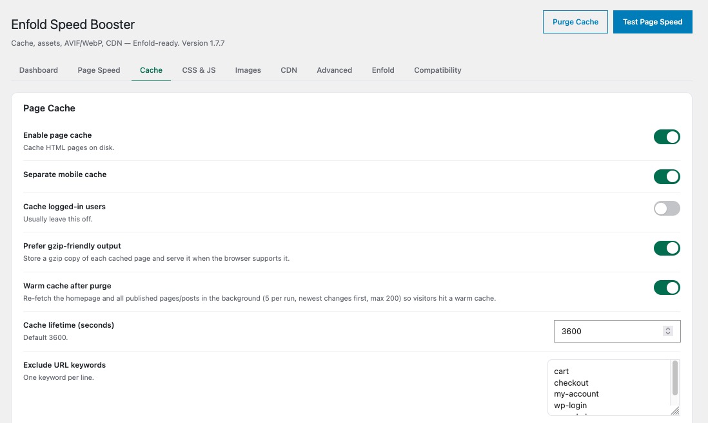Click the 'Enable page cache' label

point(57,135)
